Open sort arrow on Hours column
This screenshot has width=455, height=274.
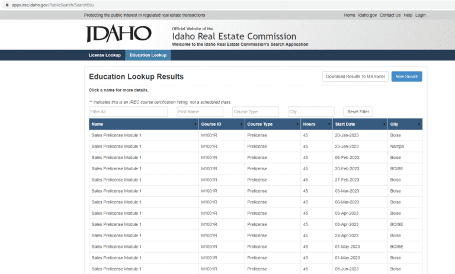pyautogui.click(x=329, y=125)
